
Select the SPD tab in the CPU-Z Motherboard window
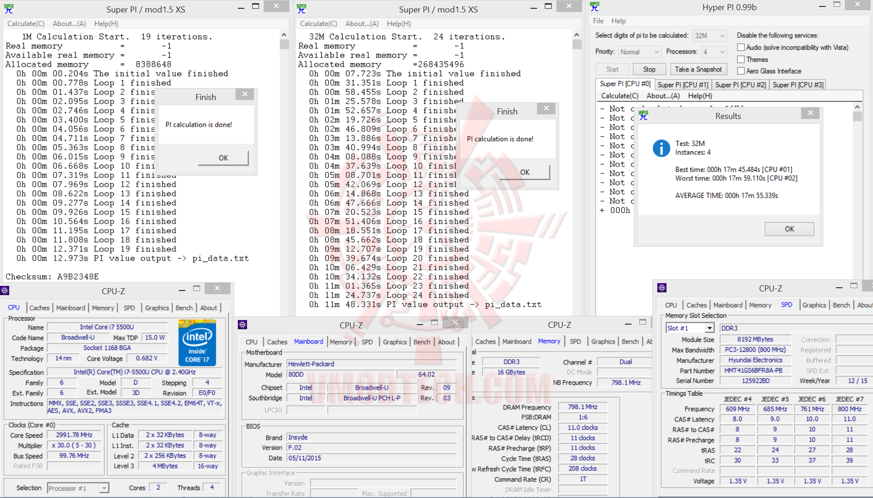point(367,342)
